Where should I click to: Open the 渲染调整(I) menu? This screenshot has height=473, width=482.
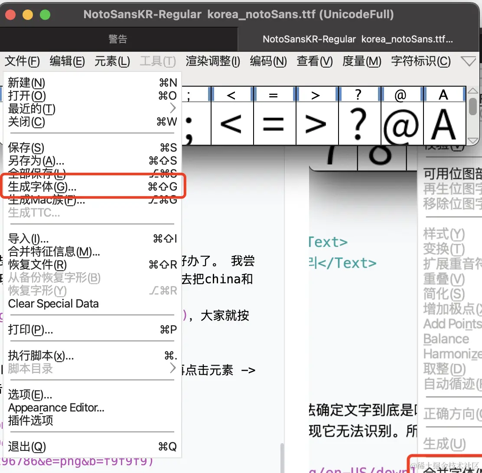pos(213,61)
